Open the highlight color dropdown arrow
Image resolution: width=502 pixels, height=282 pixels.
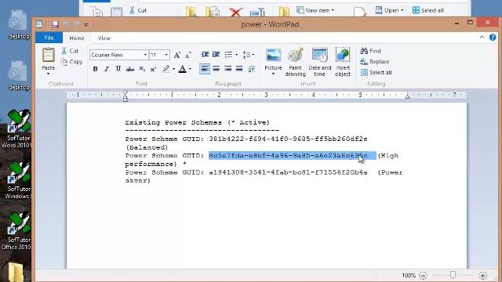[x=173, y=69]
